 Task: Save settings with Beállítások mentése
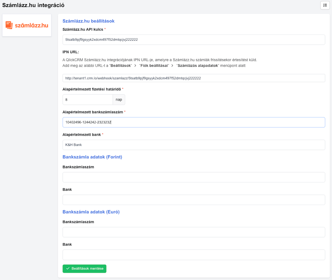coord(84,269)
